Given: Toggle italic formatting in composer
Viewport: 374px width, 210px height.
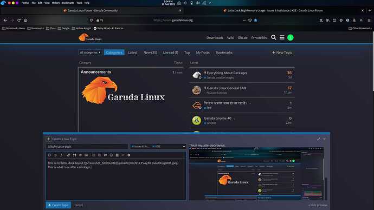Looking at the screenshot, I should [x=61, y=155].
